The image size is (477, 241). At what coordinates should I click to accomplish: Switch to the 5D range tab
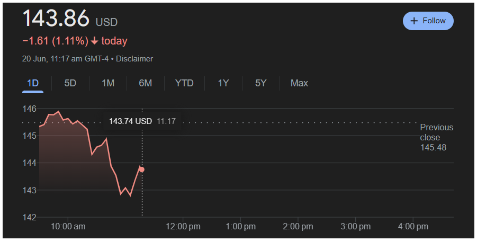[70, 83]
